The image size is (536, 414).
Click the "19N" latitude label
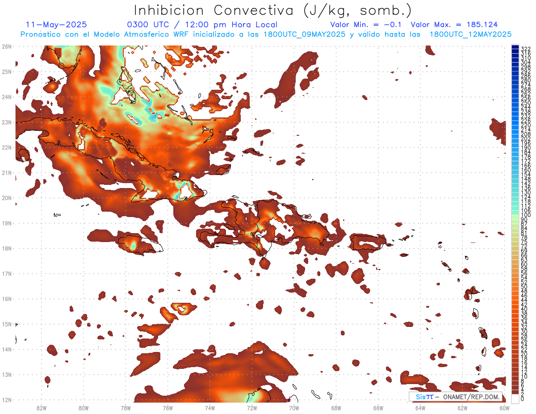click(x=6, y=223)
